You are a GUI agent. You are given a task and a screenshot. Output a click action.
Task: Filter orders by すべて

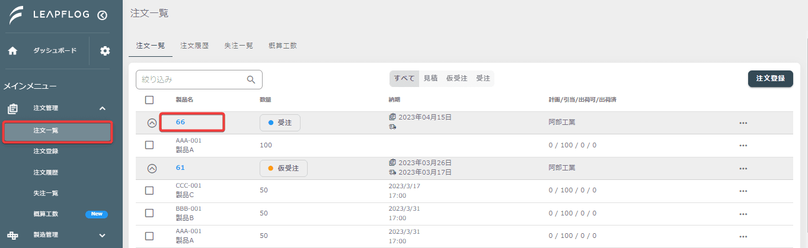click(404, 78)
